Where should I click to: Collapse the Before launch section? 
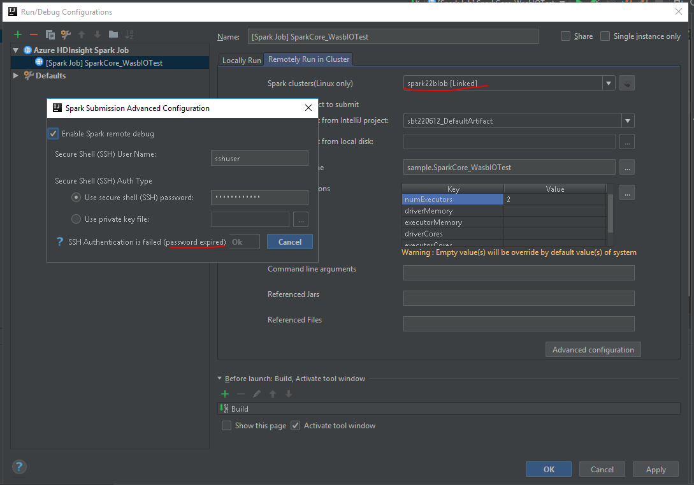point(221,378)
